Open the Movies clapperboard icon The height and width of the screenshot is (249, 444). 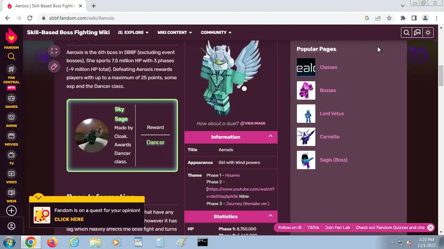tap(11, 136)
